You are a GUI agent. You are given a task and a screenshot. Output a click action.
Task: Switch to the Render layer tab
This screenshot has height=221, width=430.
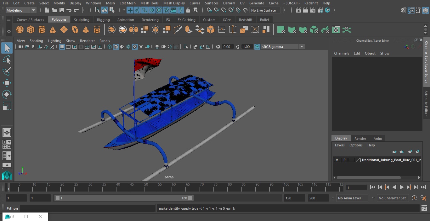coord(360,139)
